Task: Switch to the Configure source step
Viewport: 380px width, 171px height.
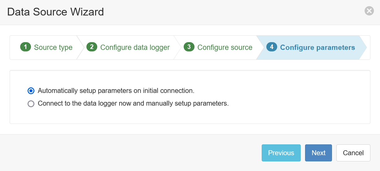Action: click(219, 47)
